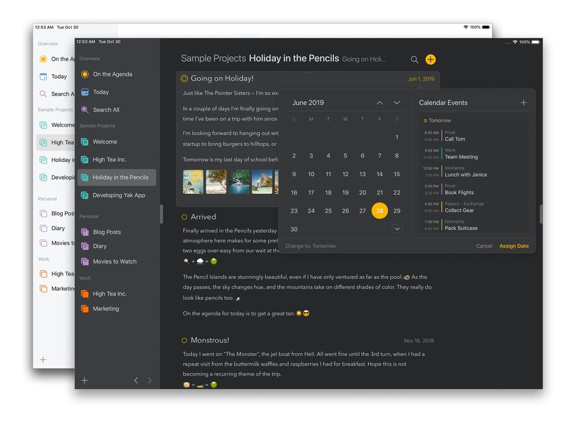Click the Jun 1, 2019 note date

(421, 79)
